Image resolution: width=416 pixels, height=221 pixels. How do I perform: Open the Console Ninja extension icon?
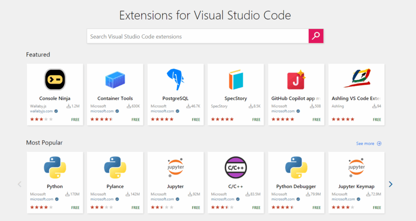pos(55,79)
